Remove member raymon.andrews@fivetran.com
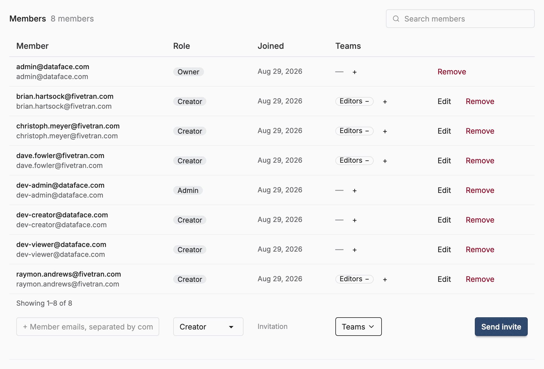This screenshot has height=369, width=544. [x=480, y=279]
